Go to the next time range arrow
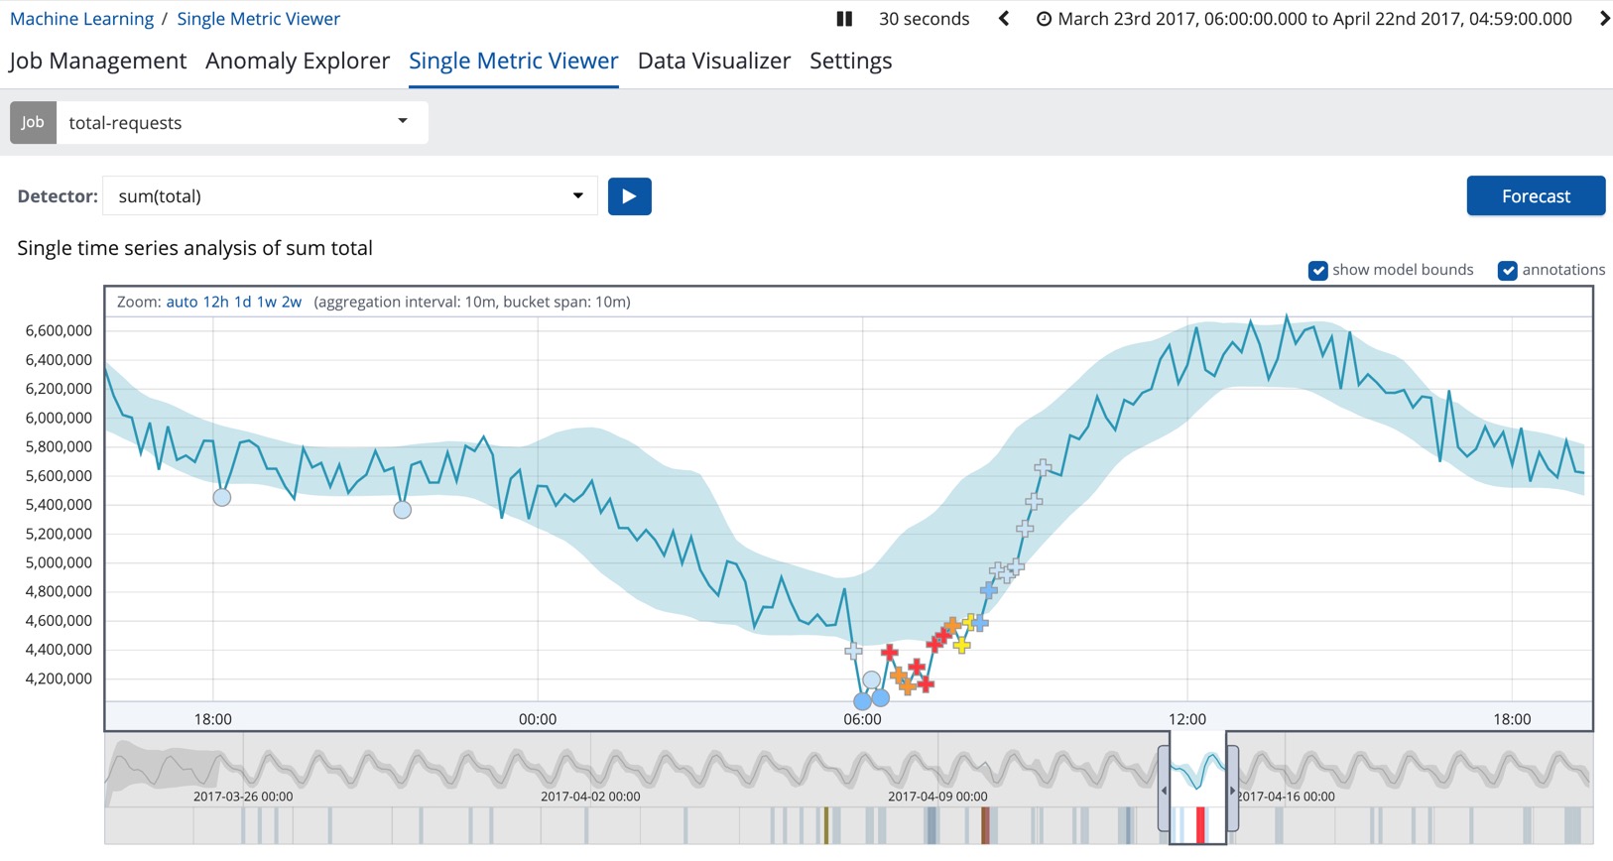The image size is (1613, 861). pos(1603,19)
